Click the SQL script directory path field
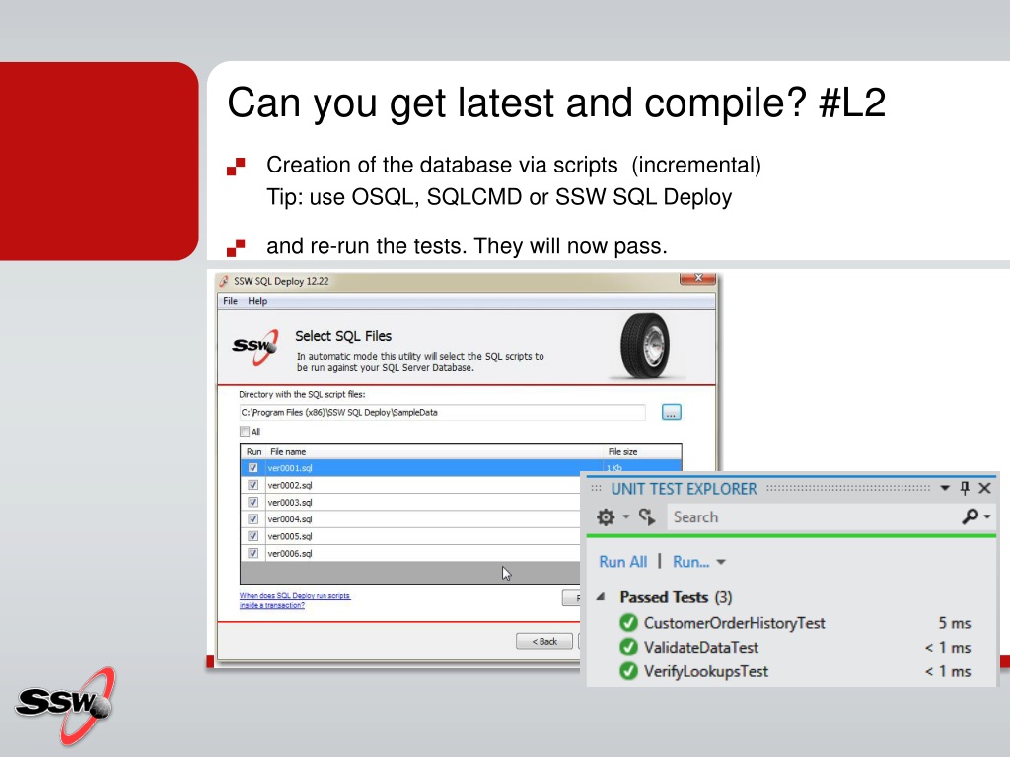This screenshot has width=1010, height=757. (442, 413)
